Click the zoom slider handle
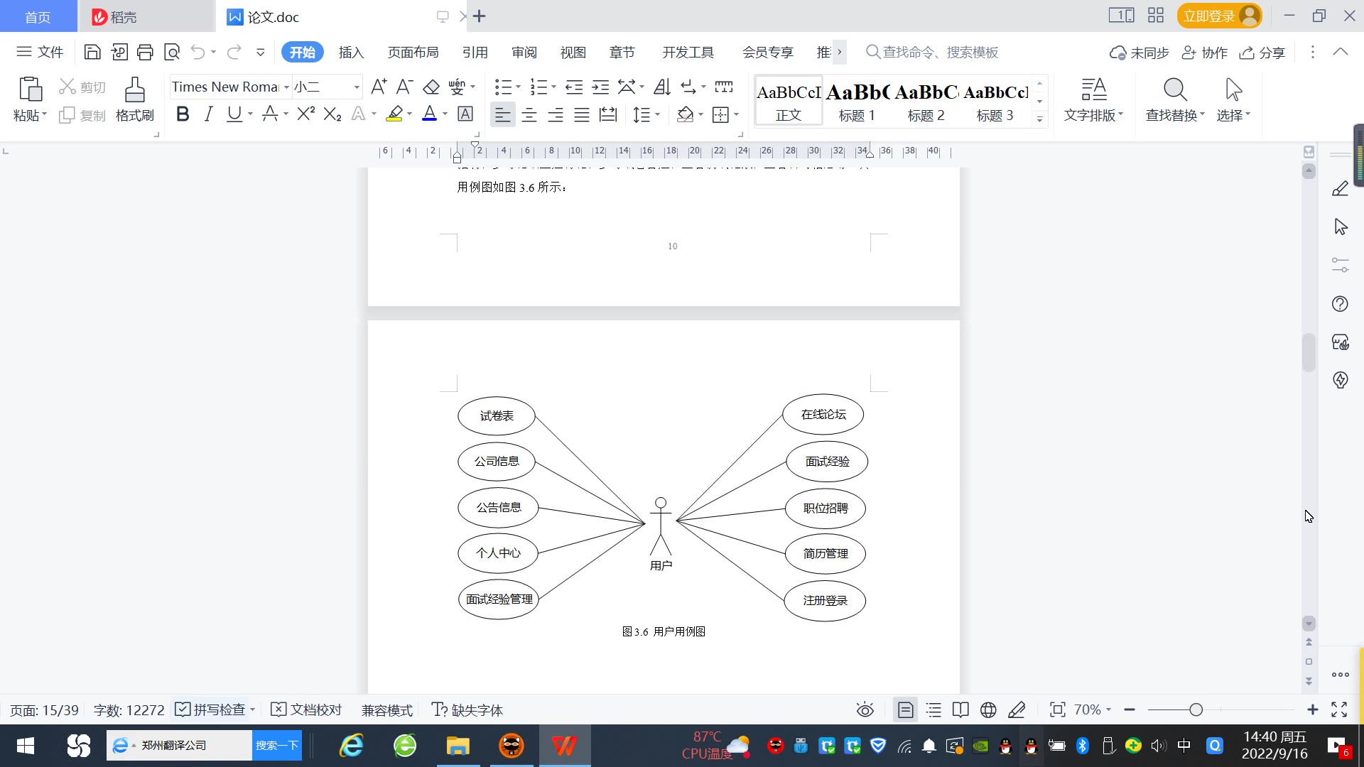Image resolution: width=1364 pixels, height=767 pixels. tap(1196, 709)
